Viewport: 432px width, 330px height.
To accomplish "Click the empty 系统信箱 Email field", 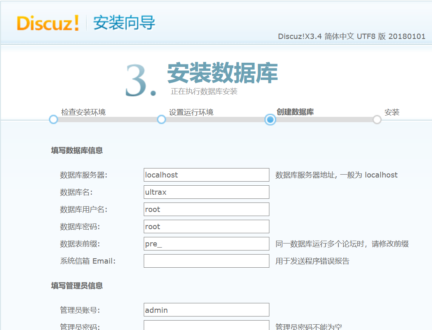I will [x=207, y=261].
